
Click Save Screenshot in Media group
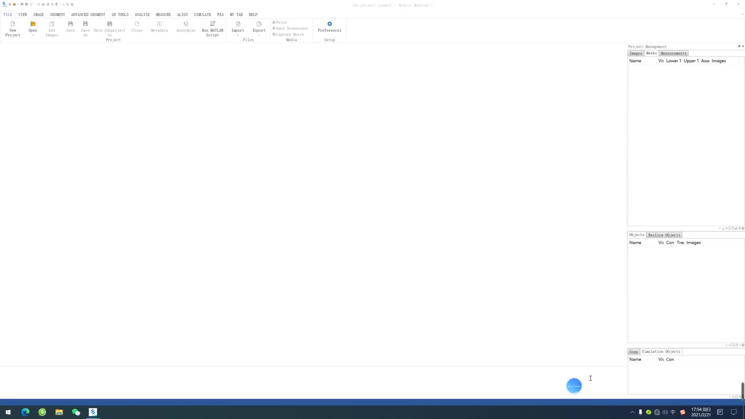click(290, 28)
